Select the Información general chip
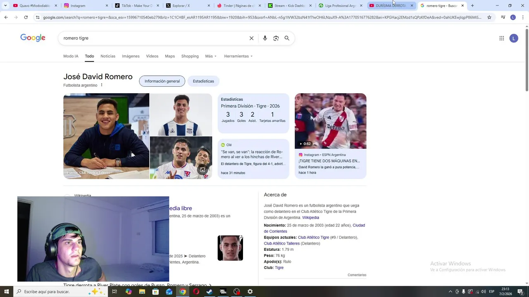The height and width of the screenshot is (297, 529). coord(162,81)
